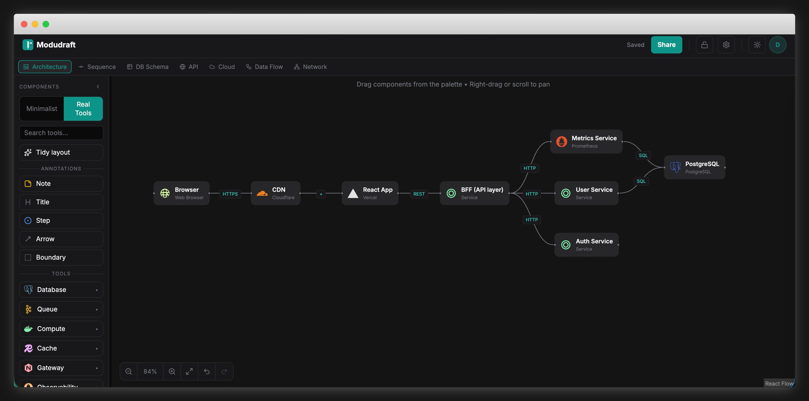This screenshot has width=809, height=401.
Task: Switch to the Sequence tab
Action: click(97, 66)
